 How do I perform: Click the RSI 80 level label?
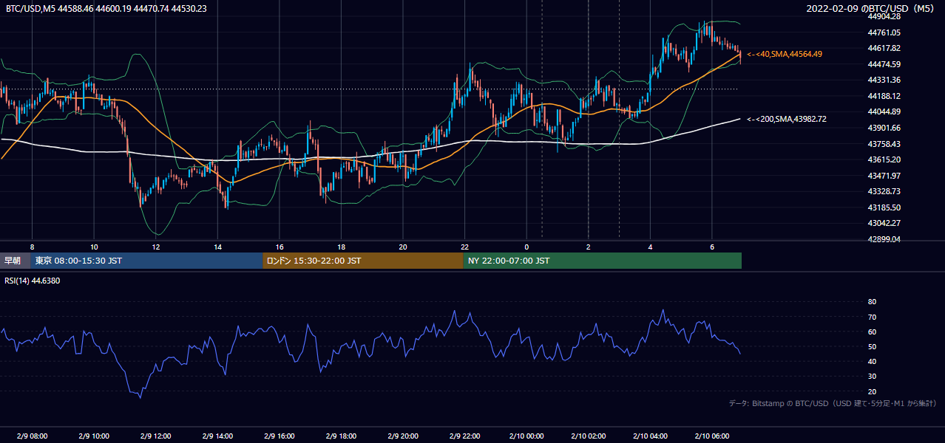click(x=872, y=302)
